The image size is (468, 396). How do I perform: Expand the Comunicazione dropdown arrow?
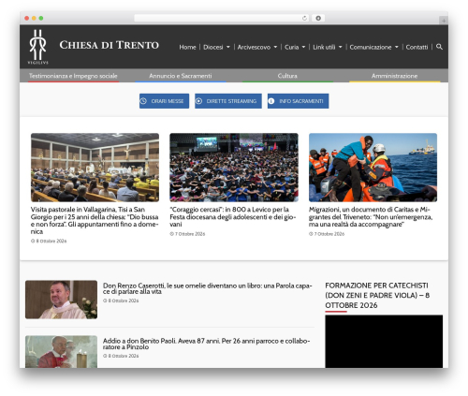coord(397,47)
